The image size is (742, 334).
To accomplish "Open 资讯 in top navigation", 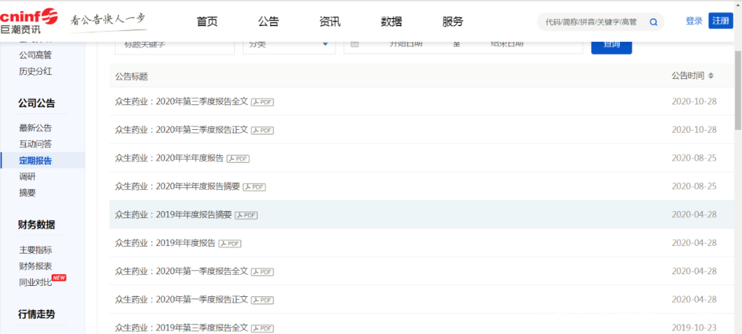I will (330, 21).
